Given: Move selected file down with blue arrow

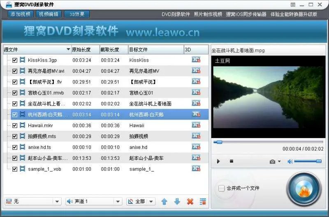Looking at the screenshot, I should (x=177, y=202).
